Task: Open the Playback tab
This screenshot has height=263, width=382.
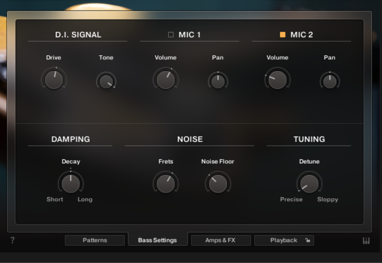Action: [284, 240]
